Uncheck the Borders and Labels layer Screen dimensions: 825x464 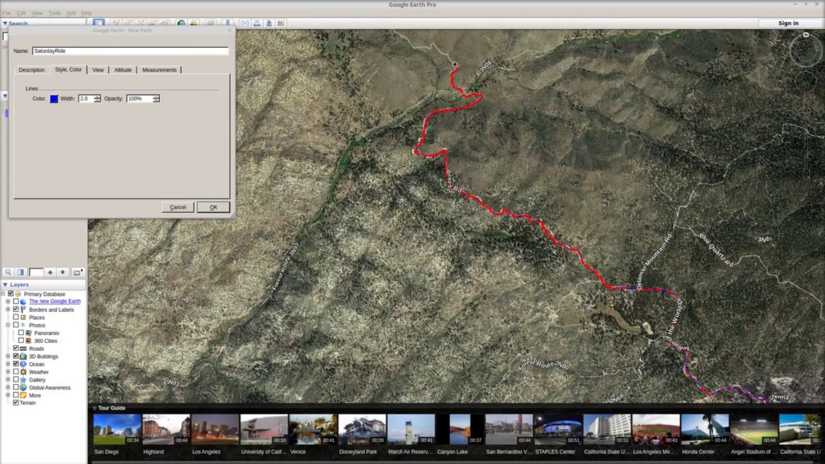point(15,309)
